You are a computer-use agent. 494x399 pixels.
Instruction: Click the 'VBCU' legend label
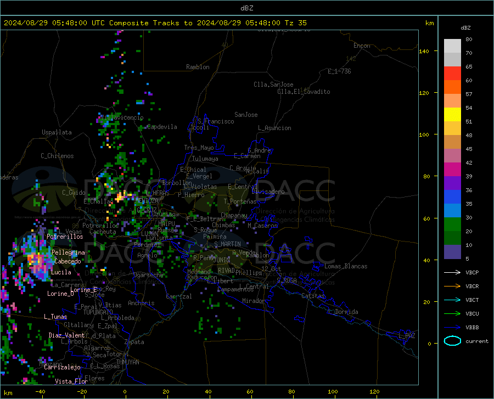tap(472, 314)
